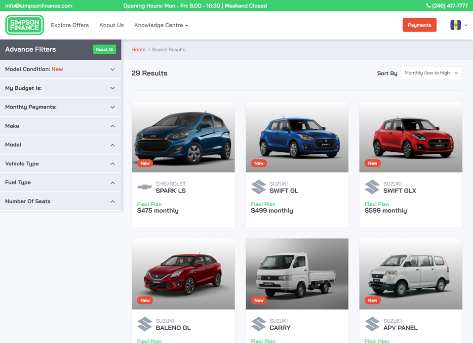Expand the Monthly Payments filter

[x=60, y=107]
